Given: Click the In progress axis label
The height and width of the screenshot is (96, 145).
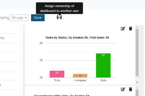Looking at the screenshot, I should [x=80, y=80].
